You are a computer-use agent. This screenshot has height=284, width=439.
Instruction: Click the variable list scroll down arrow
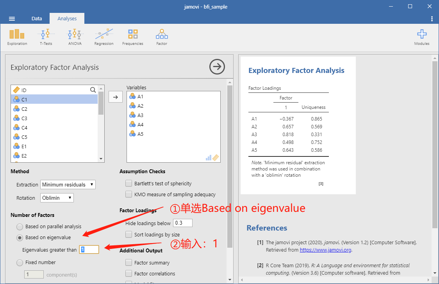coord(101,159)
